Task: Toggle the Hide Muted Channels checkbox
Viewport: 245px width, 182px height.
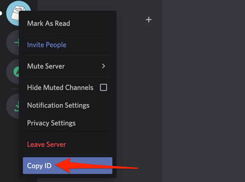Action: click(103, 87)
